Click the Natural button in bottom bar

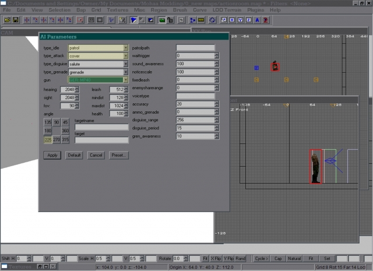click(294, 258)
